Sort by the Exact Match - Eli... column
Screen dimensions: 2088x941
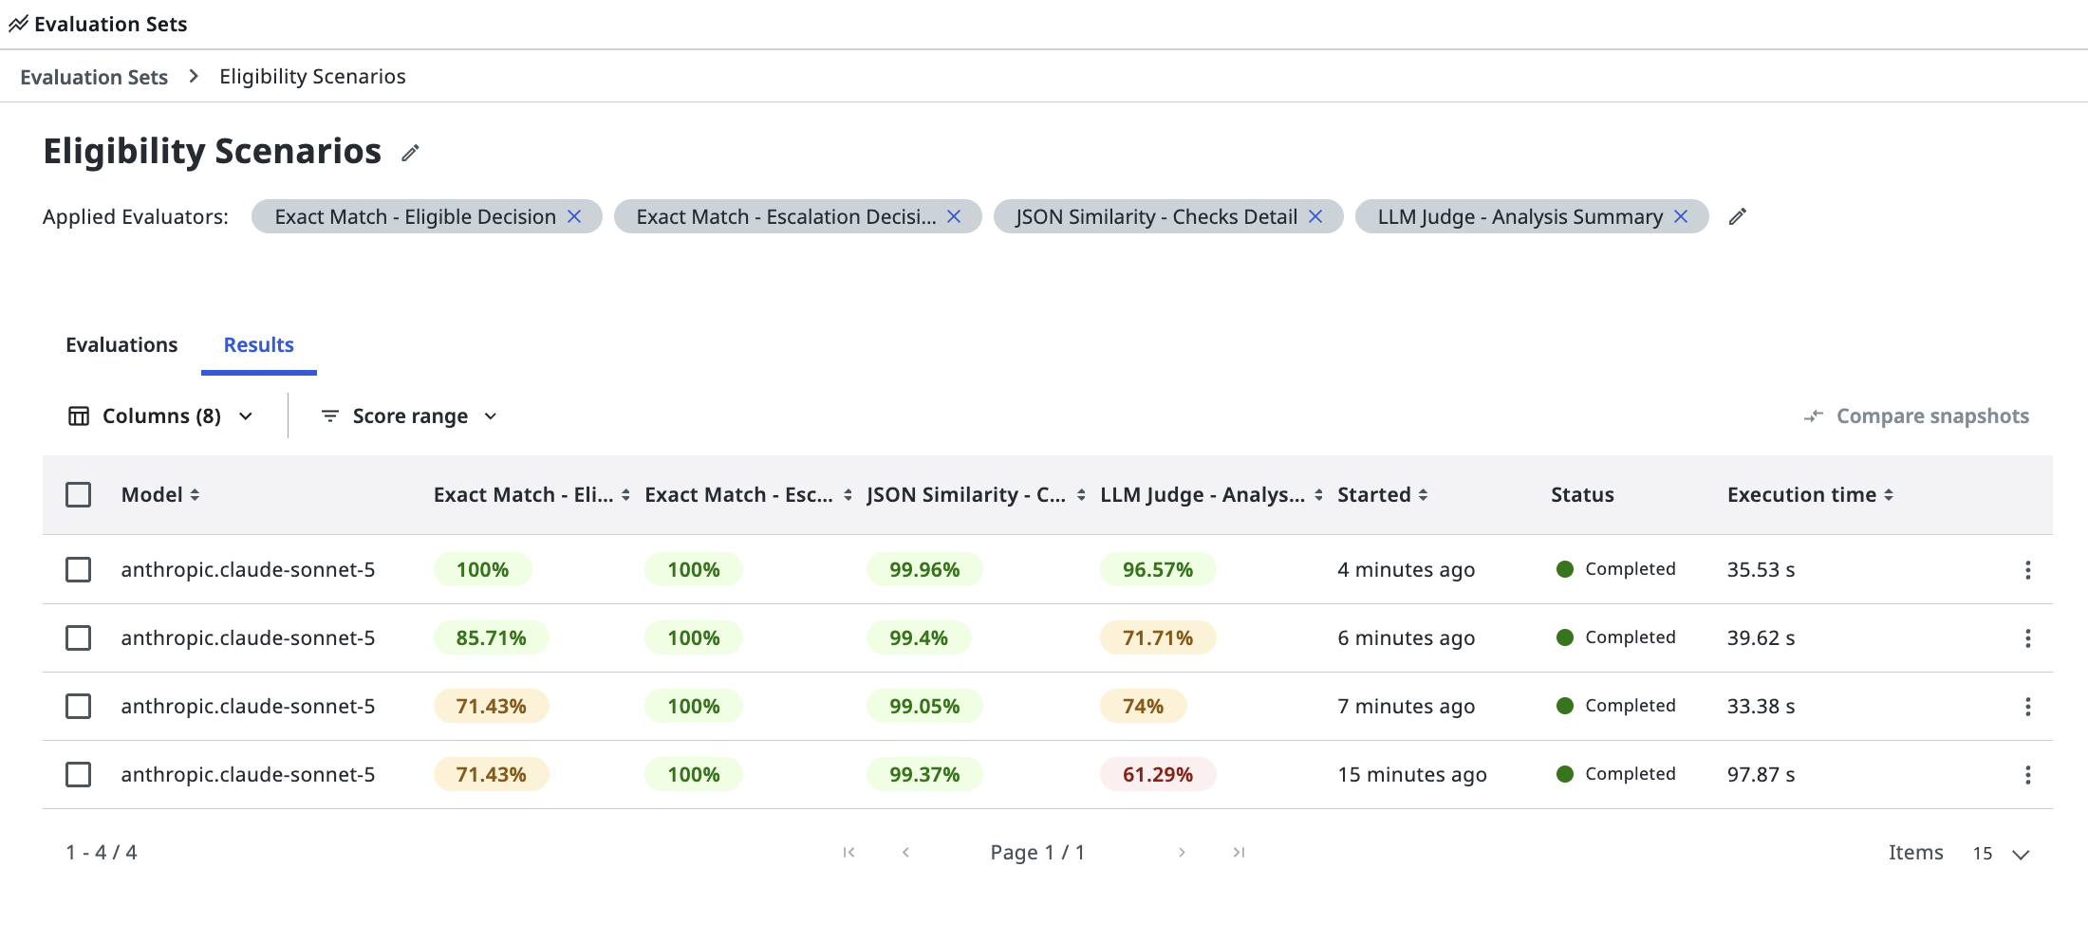625,495
